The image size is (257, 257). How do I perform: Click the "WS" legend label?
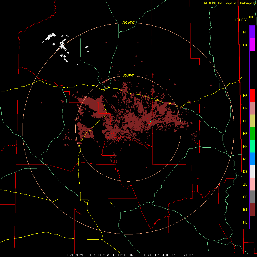245,159
